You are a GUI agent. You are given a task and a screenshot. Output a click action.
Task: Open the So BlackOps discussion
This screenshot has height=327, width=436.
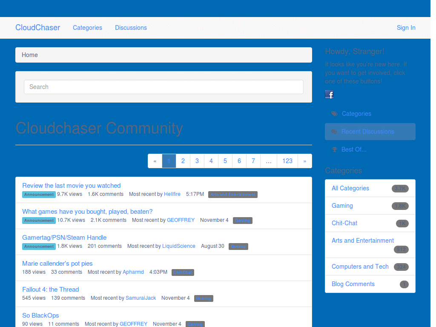(40, 316)
